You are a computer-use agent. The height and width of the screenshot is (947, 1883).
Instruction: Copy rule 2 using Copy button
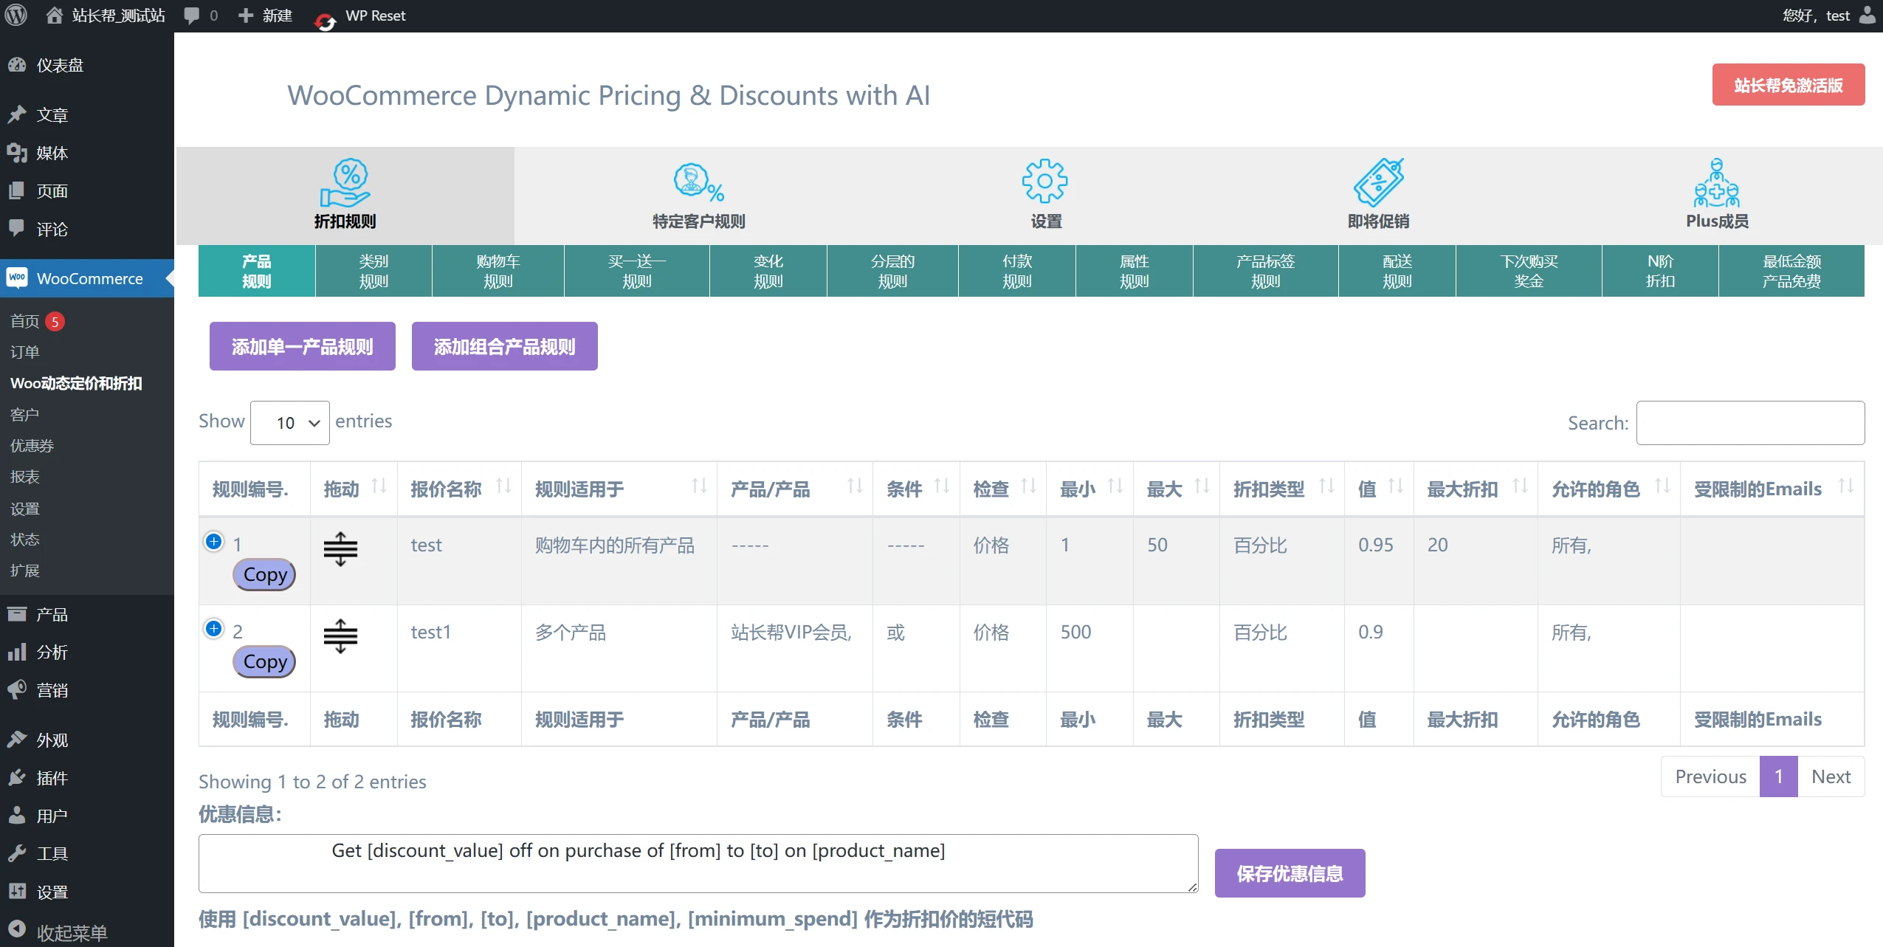(264, 661)
